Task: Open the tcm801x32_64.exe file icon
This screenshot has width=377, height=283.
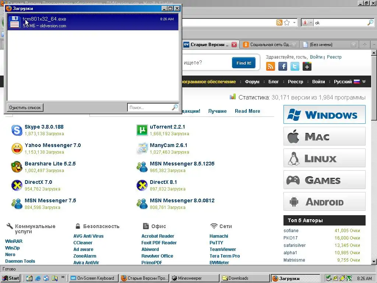Action: coord(15,22)
